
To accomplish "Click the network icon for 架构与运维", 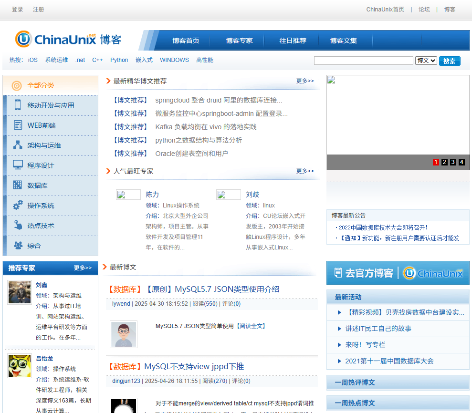I will click(18, 145).
